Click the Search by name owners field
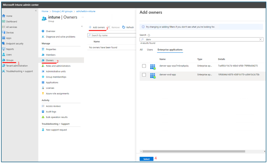Viewport: 269px width, 163px height. click(112, 35)
